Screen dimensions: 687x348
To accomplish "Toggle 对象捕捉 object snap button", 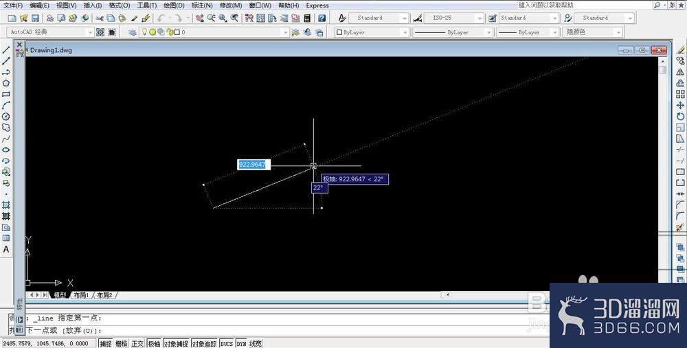I will [176, 344].
